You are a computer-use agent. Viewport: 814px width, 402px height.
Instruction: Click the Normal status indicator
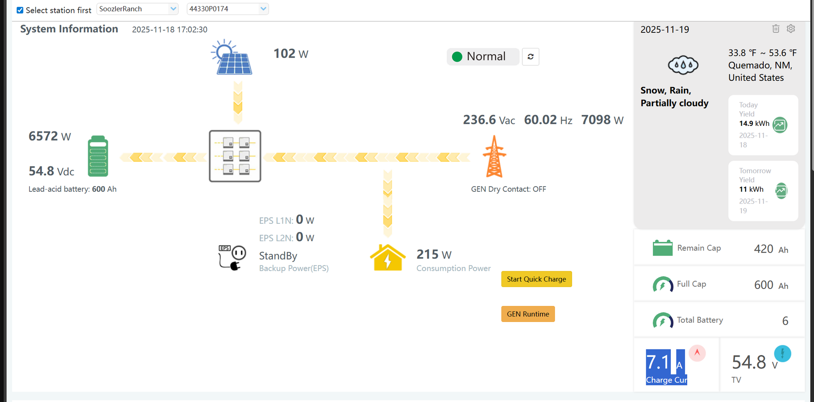click(483, 57)
